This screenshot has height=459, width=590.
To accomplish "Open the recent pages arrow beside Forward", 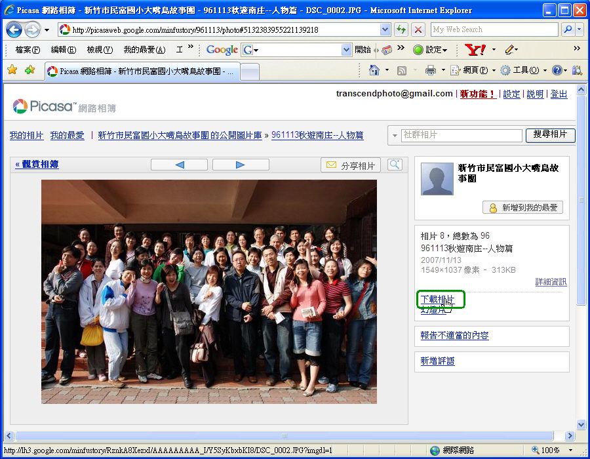I will click(47, 30).
